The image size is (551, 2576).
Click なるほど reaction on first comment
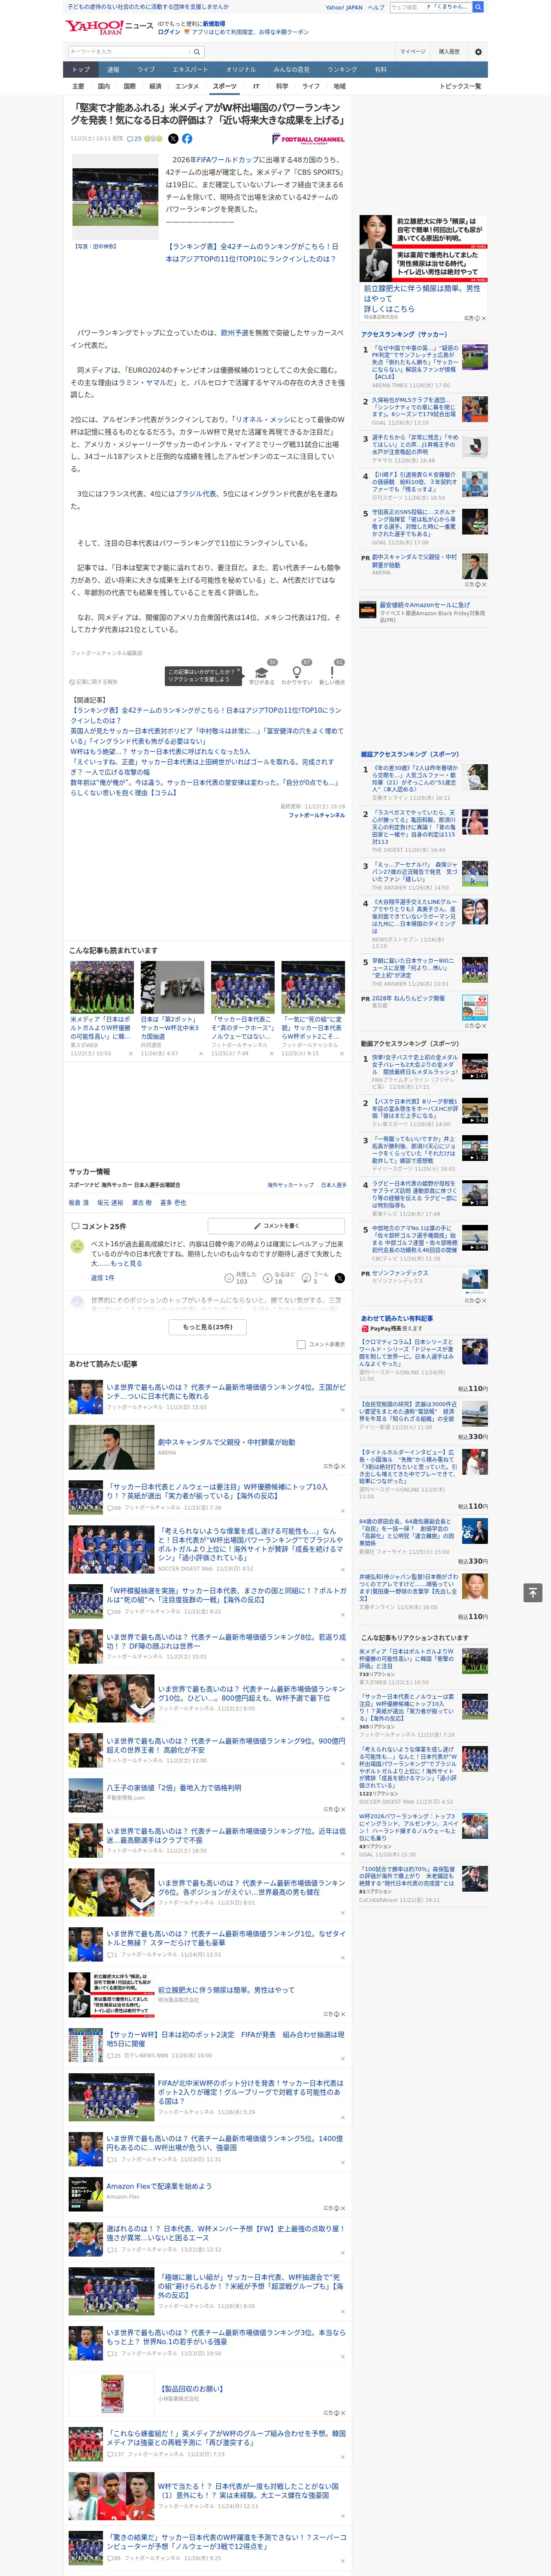[x=279, y=1278]
